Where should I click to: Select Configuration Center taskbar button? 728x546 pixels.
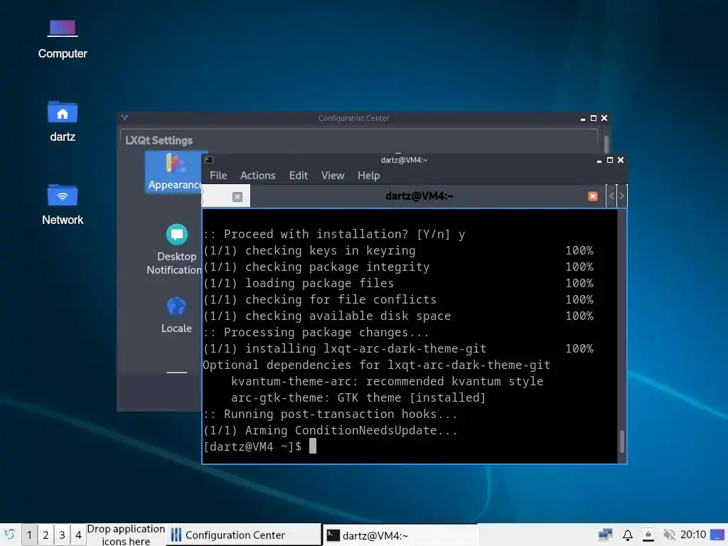[x=243, y=535]
